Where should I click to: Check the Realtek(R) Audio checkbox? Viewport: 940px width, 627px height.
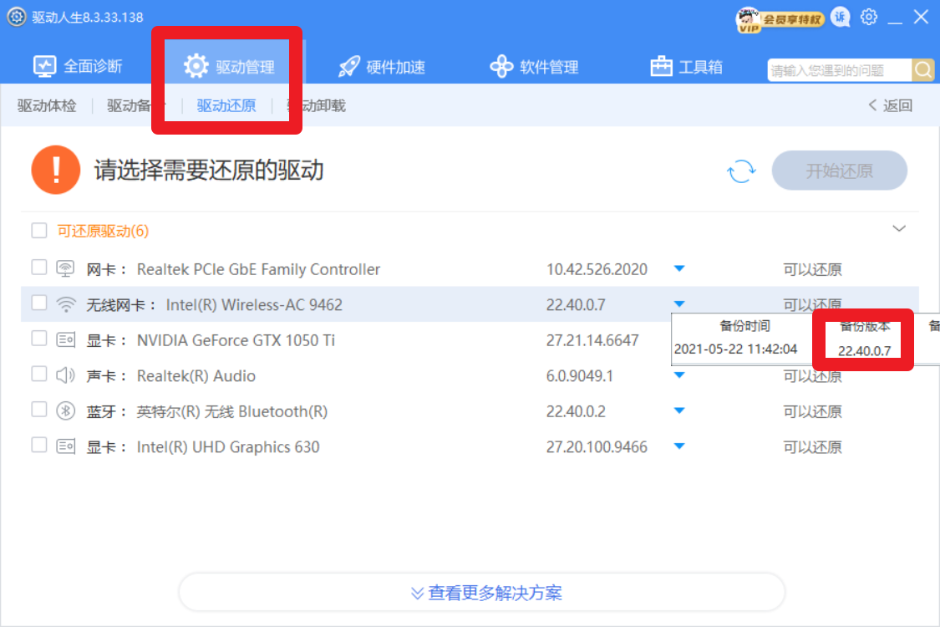(x=39, y=374)
